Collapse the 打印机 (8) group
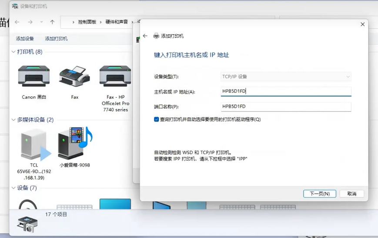The width and height of the screenshot is (378, 238). point(13,52)
